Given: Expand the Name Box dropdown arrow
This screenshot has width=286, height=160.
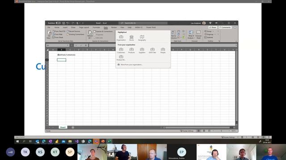Looking at the screenshot, I should [67, 45].
